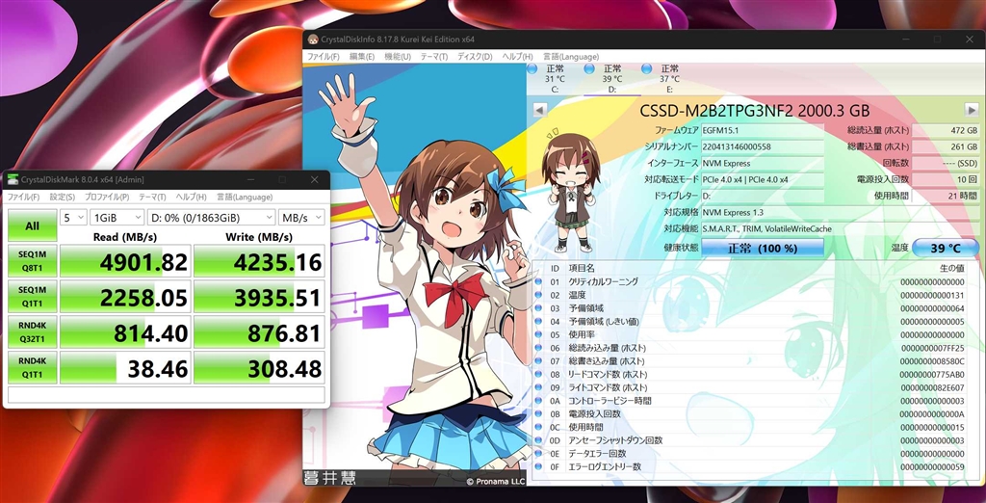This screenshot has height=503, width=986.
Task: Click status circle for 電源投入回数 row
Action: [x=538, y=413]
